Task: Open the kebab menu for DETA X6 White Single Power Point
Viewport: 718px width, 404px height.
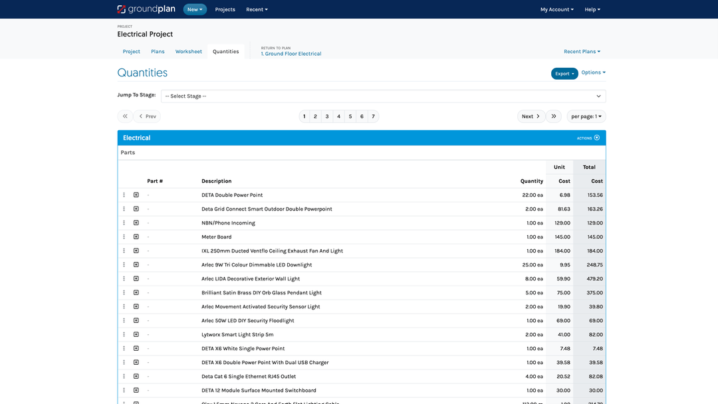Action: coord(124,348)
